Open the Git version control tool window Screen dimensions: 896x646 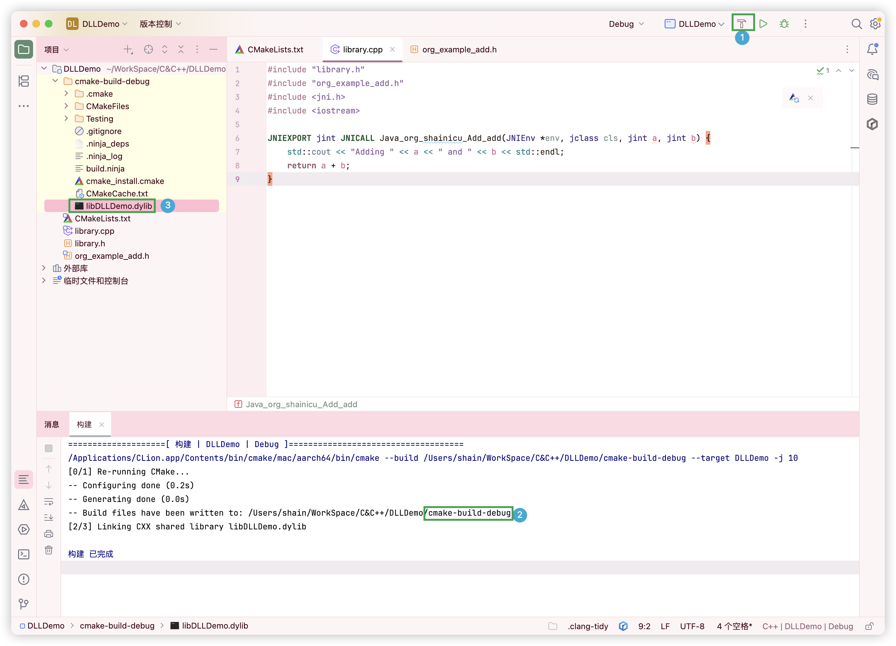pos(24,604)
